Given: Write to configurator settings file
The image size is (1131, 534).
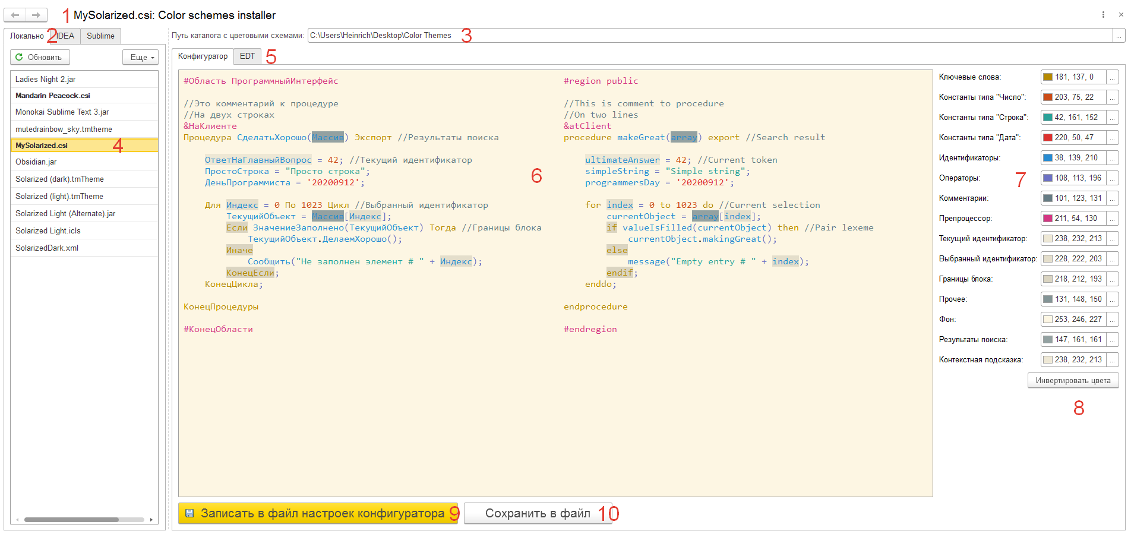Looking at the screenshot, I should (x=317, y=513).
